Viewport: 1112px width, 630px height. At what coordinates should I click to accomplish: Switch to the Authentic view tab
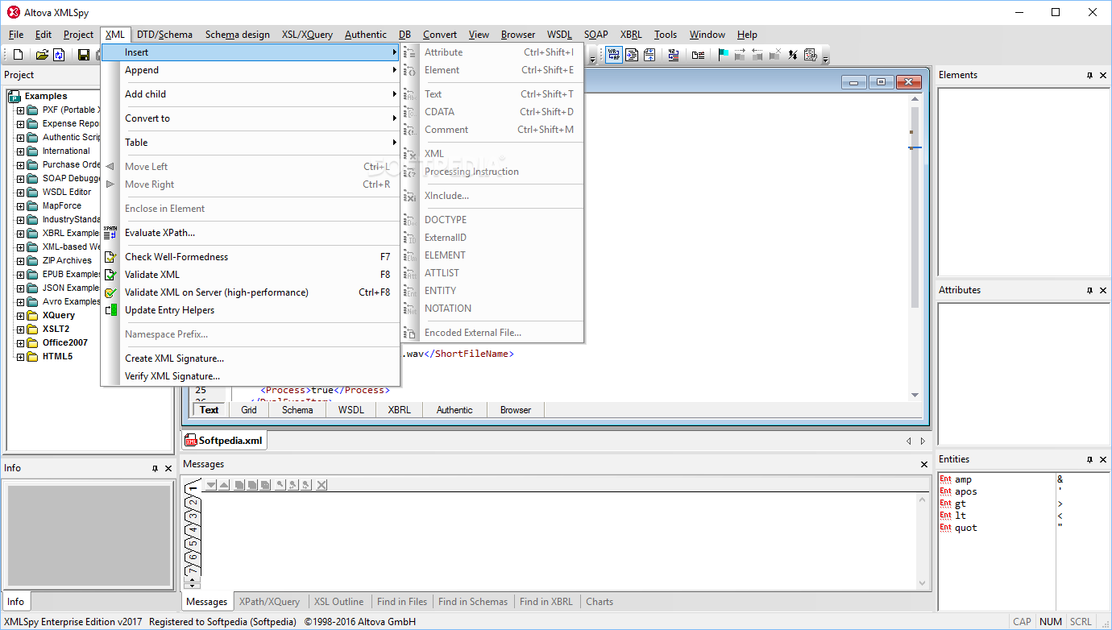click(454, 410)
